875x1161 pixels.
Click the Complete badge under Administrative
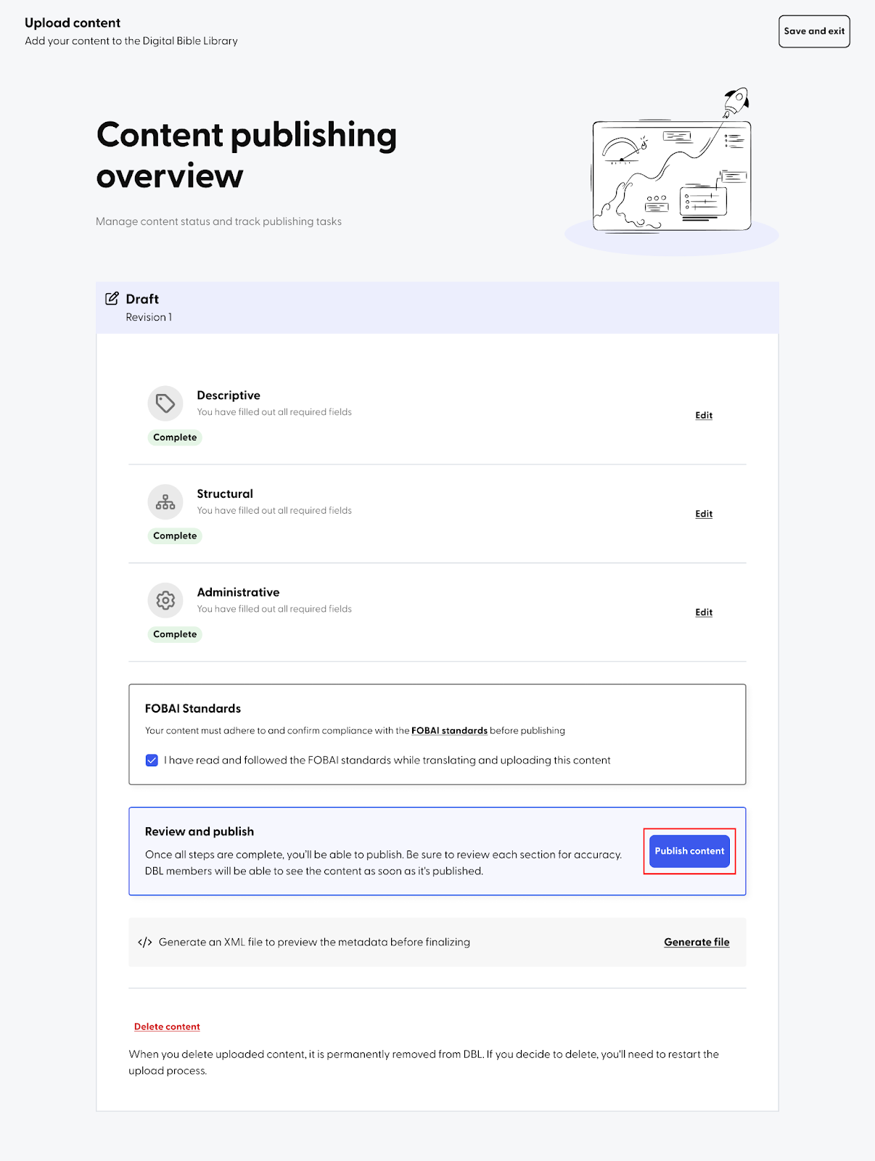tap(175, 635)
